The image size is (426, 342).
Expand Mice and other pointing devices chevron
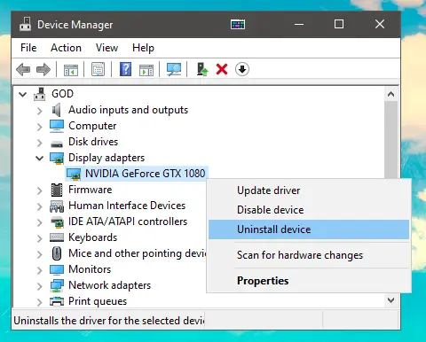coord(40,254)
